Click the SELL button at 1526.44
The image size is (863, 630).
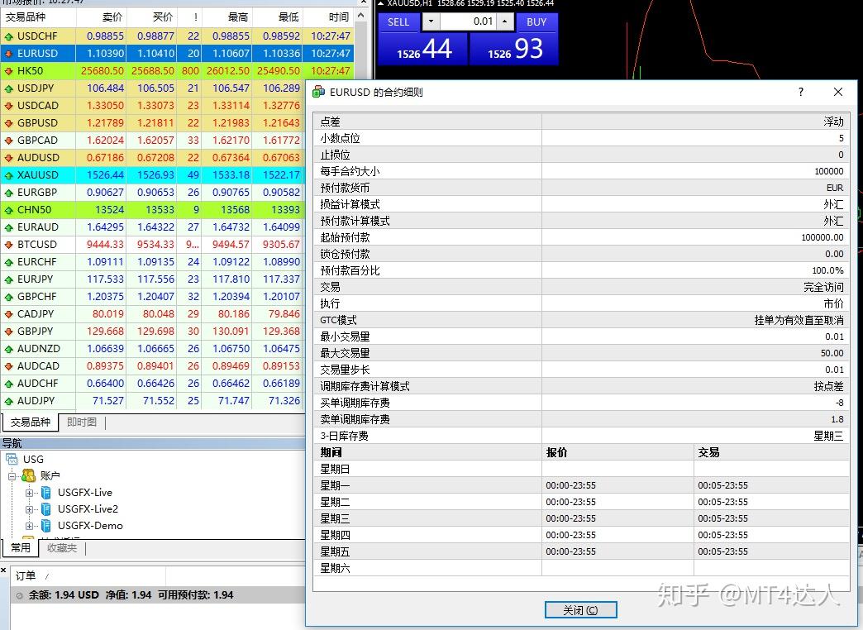422,49
